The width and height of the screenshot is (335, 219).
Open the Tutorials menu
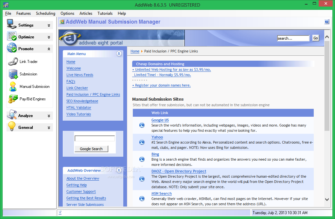pyautogui.click(x=105, y=13)
